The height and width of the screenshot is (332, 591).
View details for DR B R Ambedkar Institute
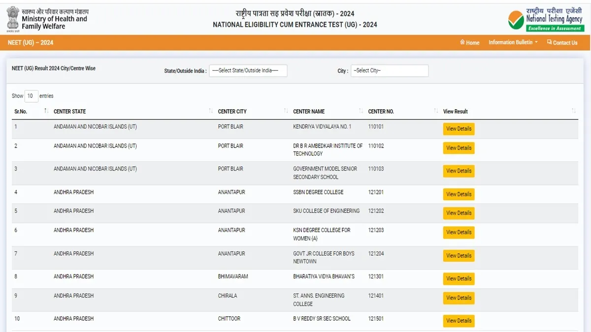pos(459,148)
